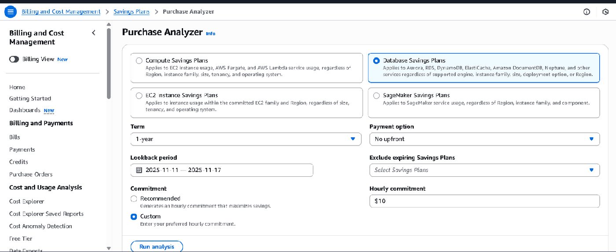Open Dashboards in sidebar
Image resolution: width=616 pixels, height=252 pixels.
click(x=25, y=110)
